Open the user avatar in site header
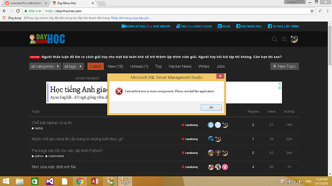Image resolution: width=332 pixels, height=186 pixels. [x=294, y=39]
